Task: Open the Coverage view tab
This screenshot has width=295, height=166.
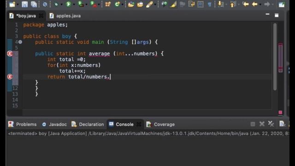Action: coord(160,125)
